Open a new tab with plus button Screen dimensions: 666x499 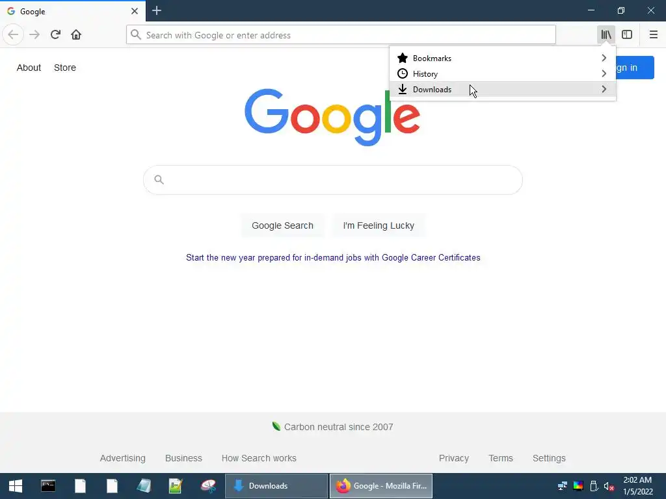157,10
